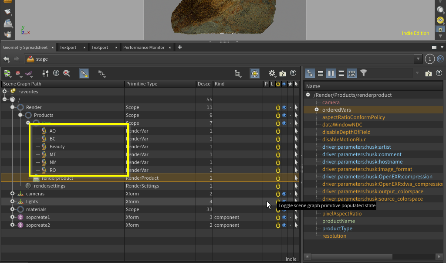The image size is (446, 263).
Task: Toggle the chain-link follow selection icon
Action: [84, 73]
